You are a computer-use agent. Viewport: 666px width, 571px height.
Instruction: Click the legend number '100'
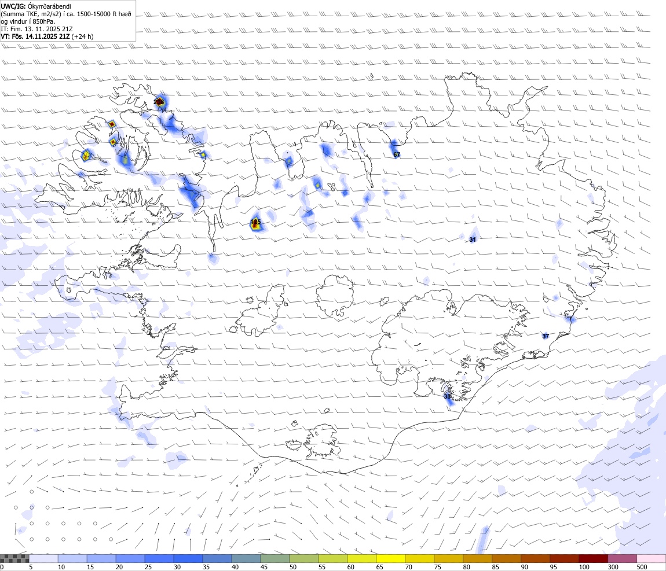(584, 567)
